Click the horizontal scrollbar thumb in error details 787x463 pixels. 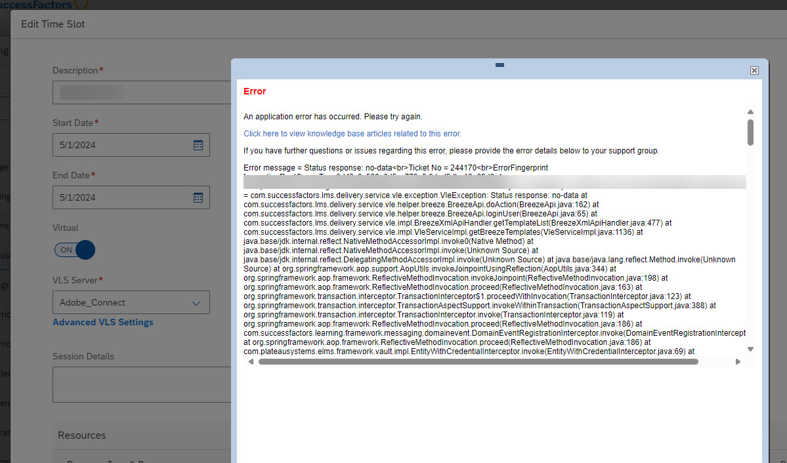479,361
